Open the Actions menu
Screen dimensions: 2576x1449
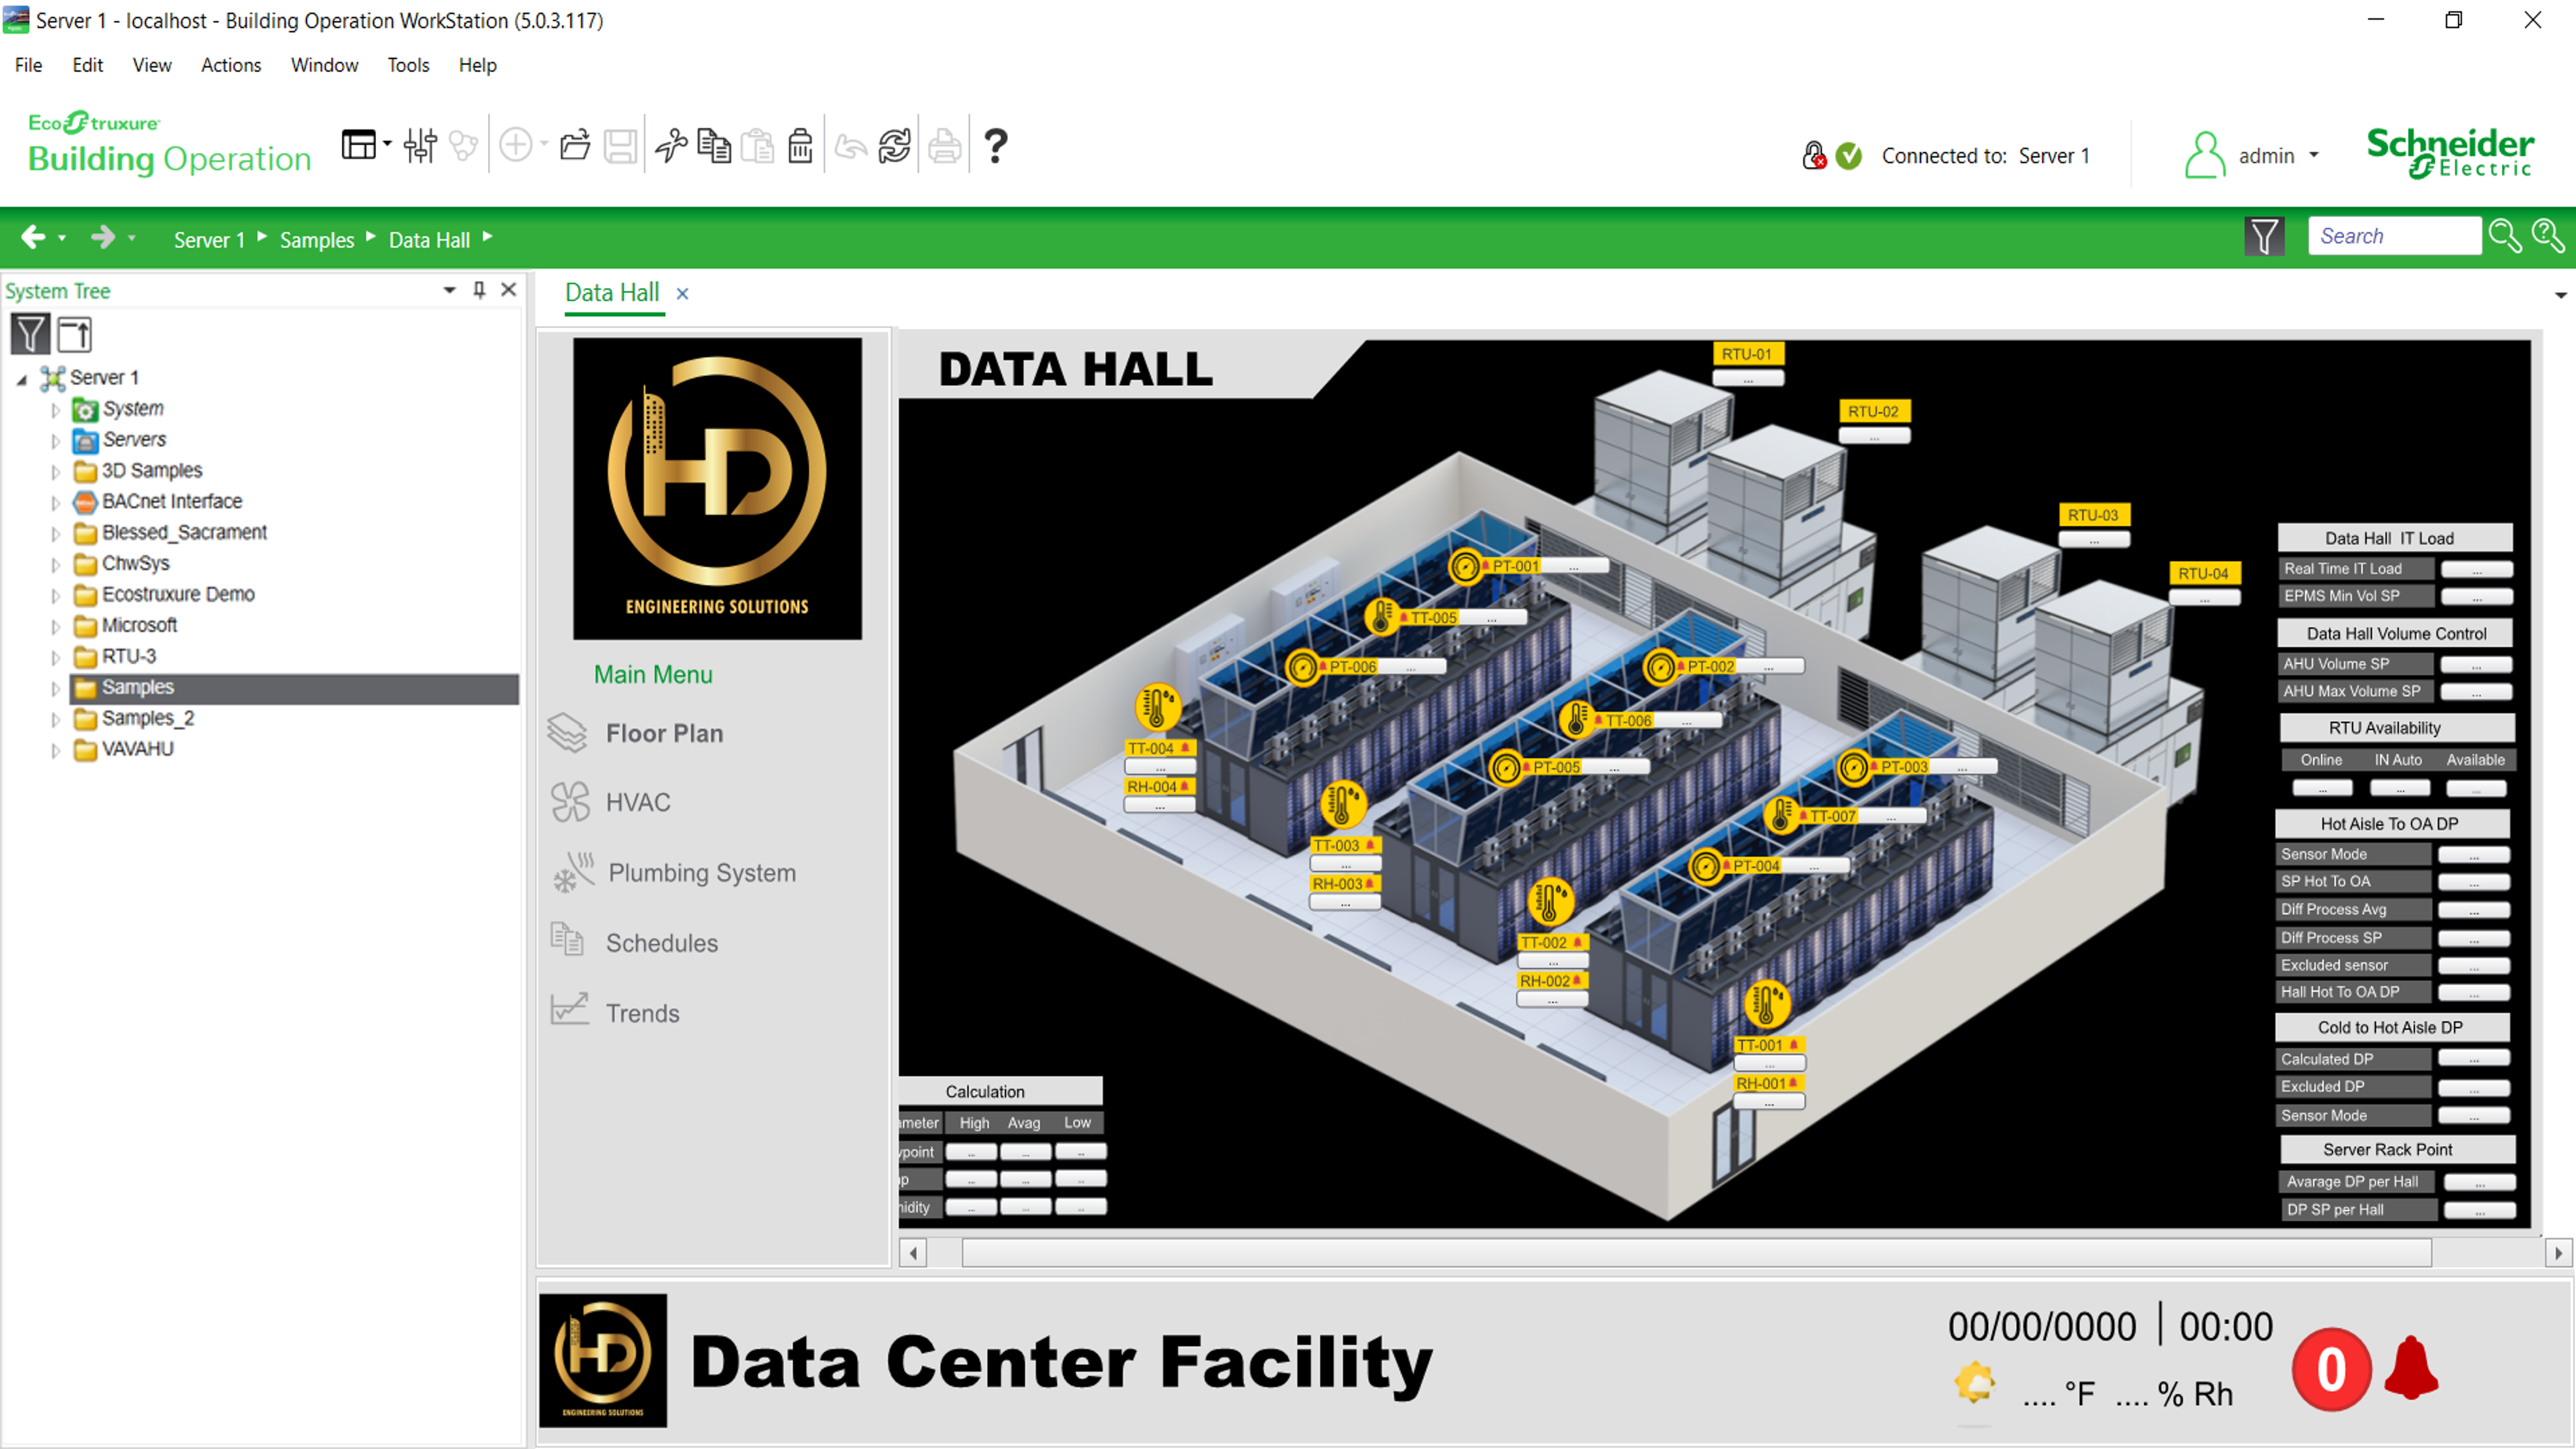(x=231, y=65)
